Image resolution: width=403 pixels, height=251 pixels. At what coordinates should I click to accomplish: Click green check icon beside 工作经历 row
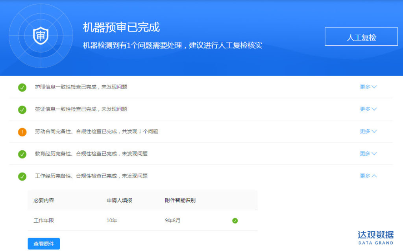22,176
